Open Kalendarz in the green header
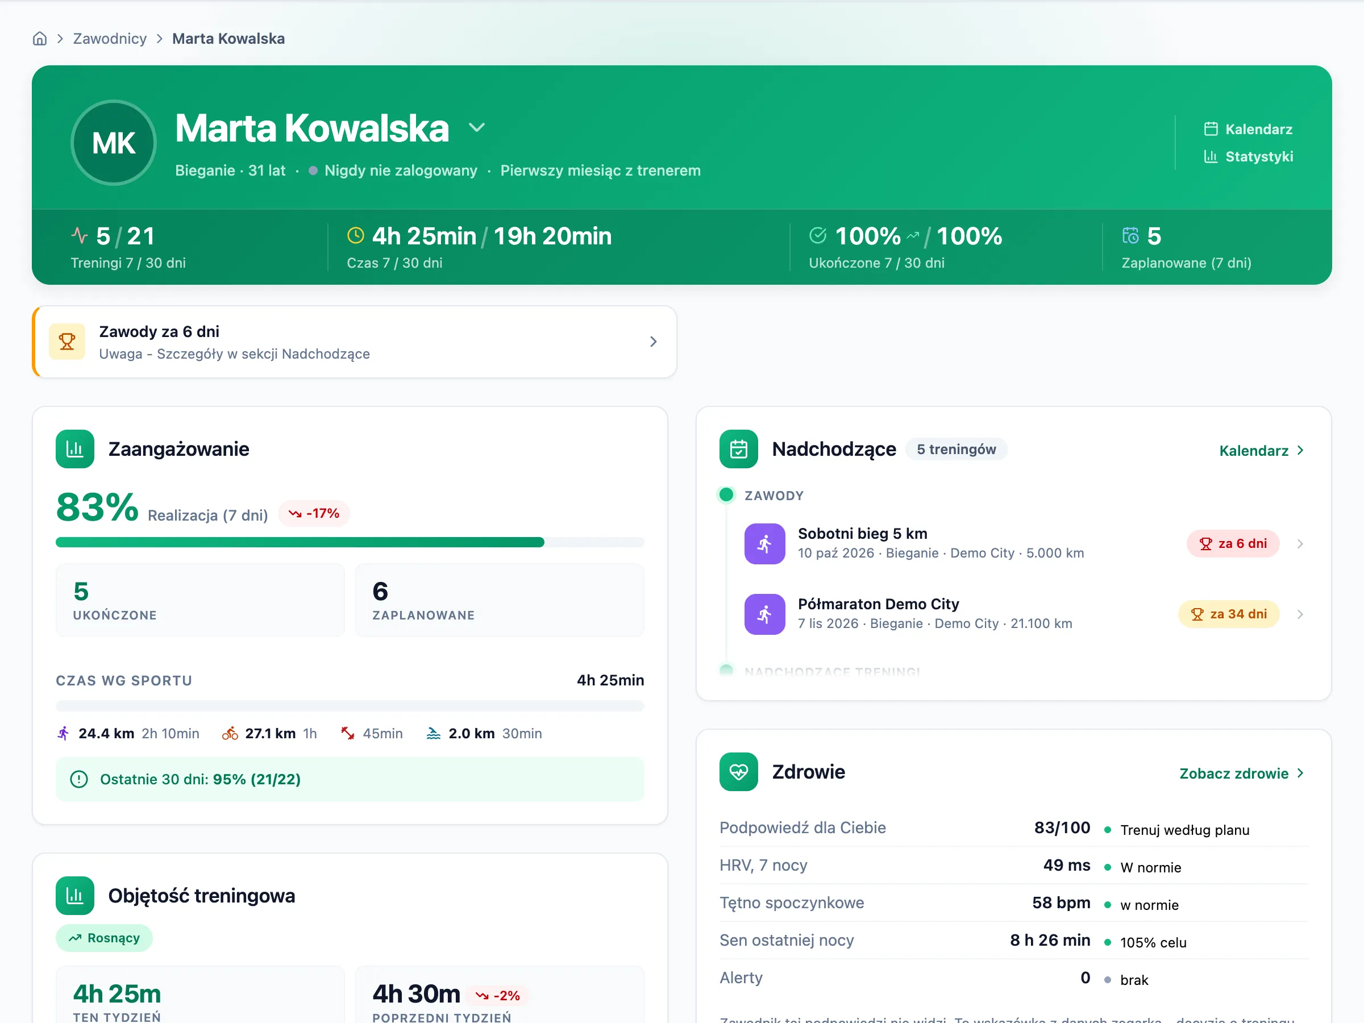This screenshot has height=1023, width=1364. (1248, 130)
